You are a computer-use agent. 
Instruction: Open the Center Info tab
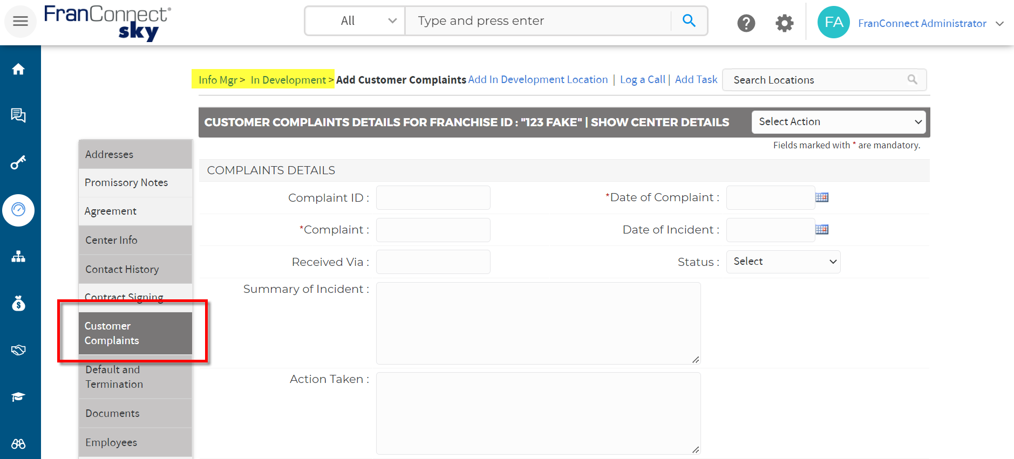pos(135,240)
